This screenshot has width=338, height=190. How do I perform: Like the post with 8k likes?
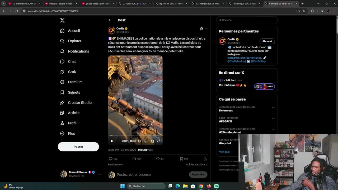(160, 159)
